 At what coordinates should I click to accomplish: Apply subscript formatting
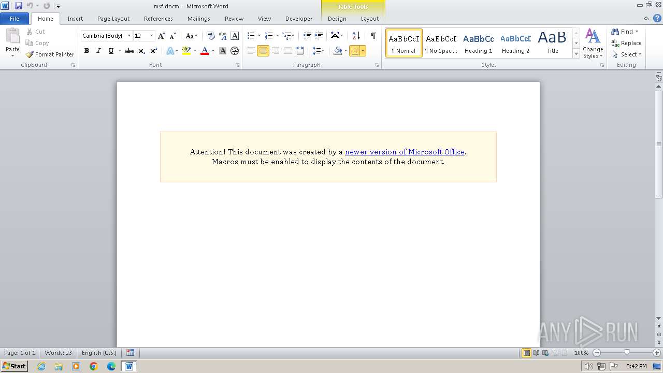tap(141, 51)
